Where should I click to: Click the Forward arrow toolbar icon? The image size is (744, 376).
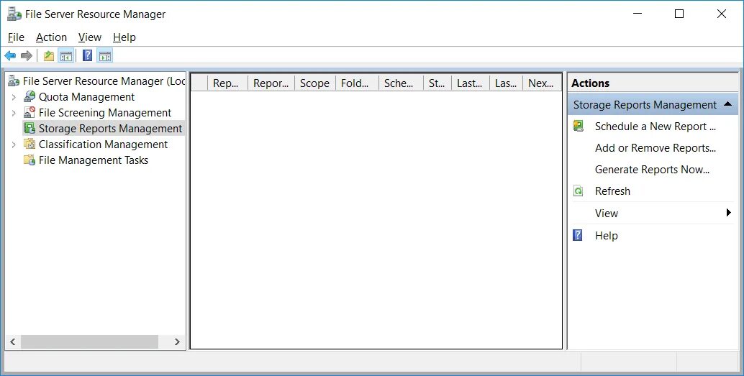click(x=27, y=56)
